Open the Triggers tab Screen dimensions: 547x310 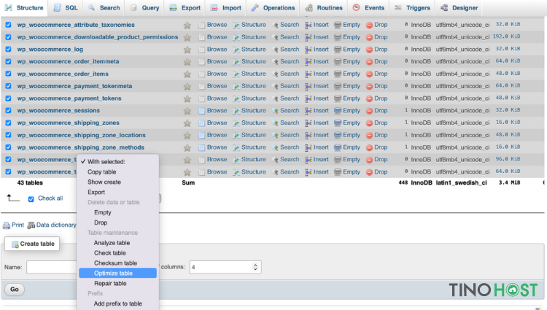click(x=412, y=8)
